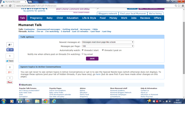View Last Day threads link
Viewport: 185px width, 122px height.
point(107,31)
